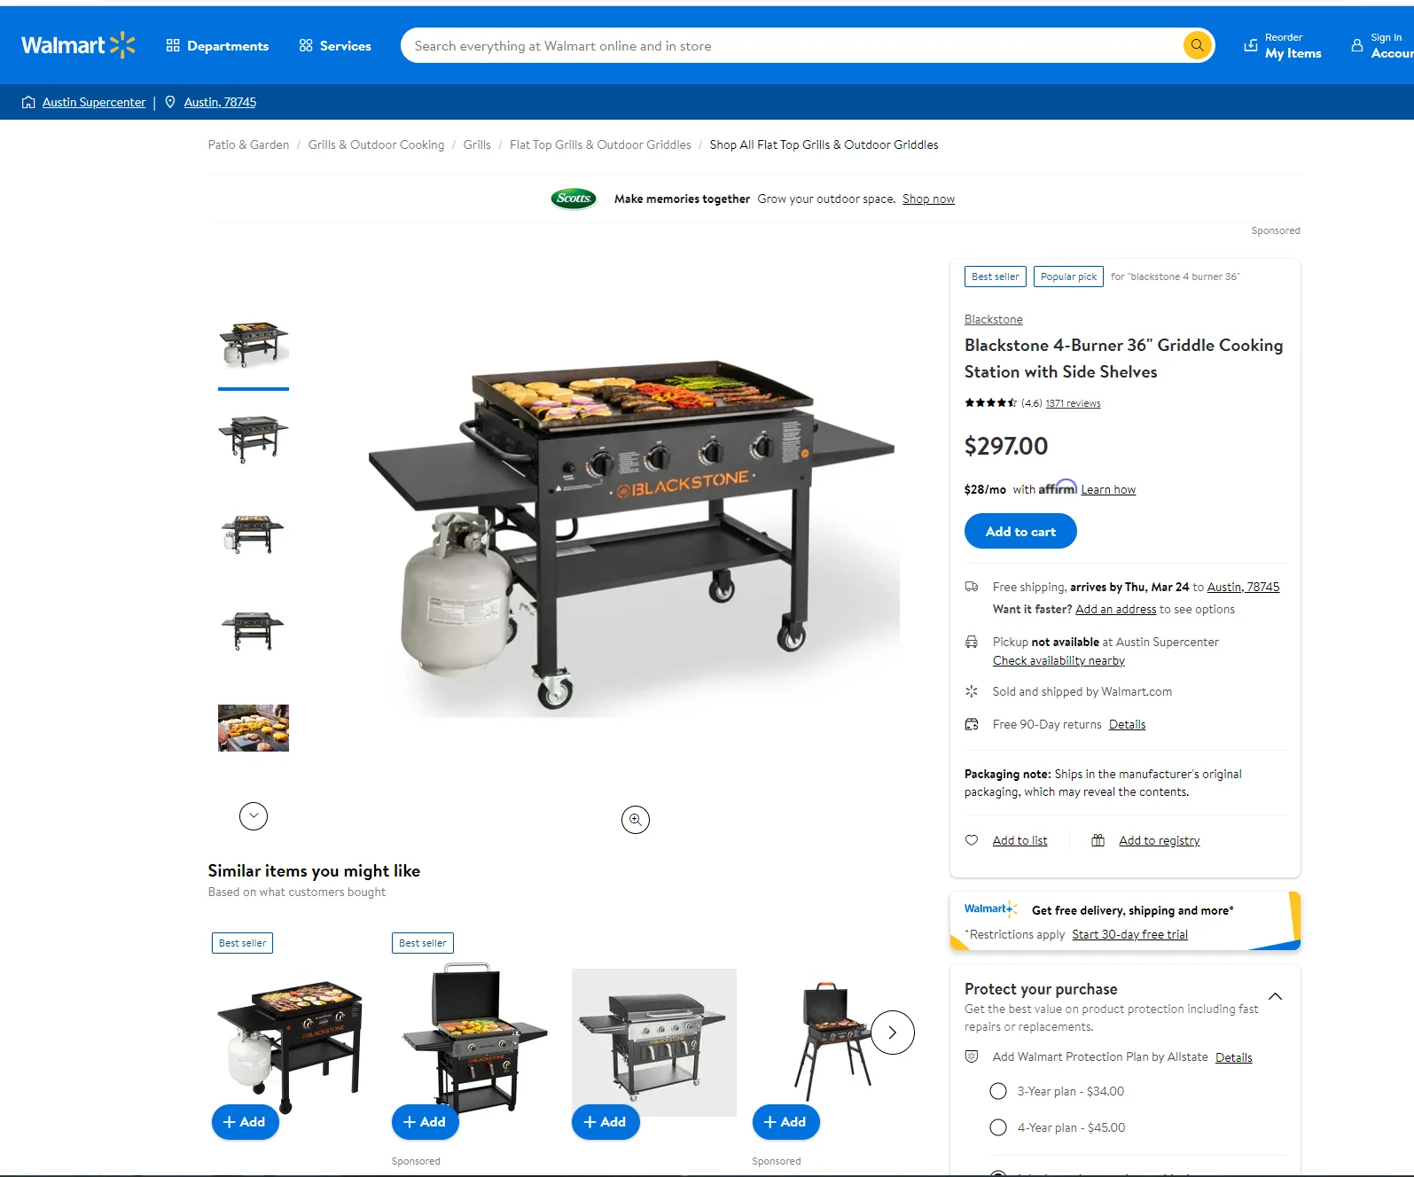
Task: Click the Sign In account icon
Action: 1357,45
